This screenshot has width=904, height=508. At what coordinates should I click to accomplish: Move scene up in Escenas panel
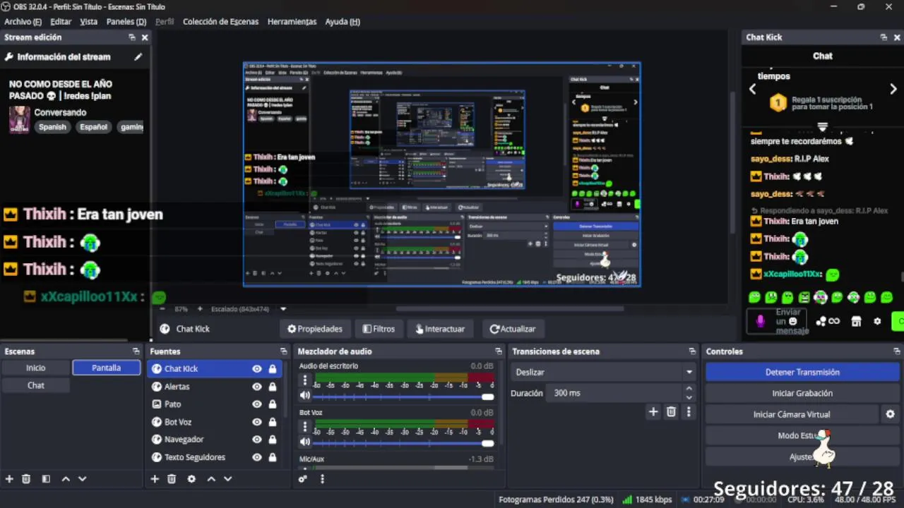tap(66, 479)
